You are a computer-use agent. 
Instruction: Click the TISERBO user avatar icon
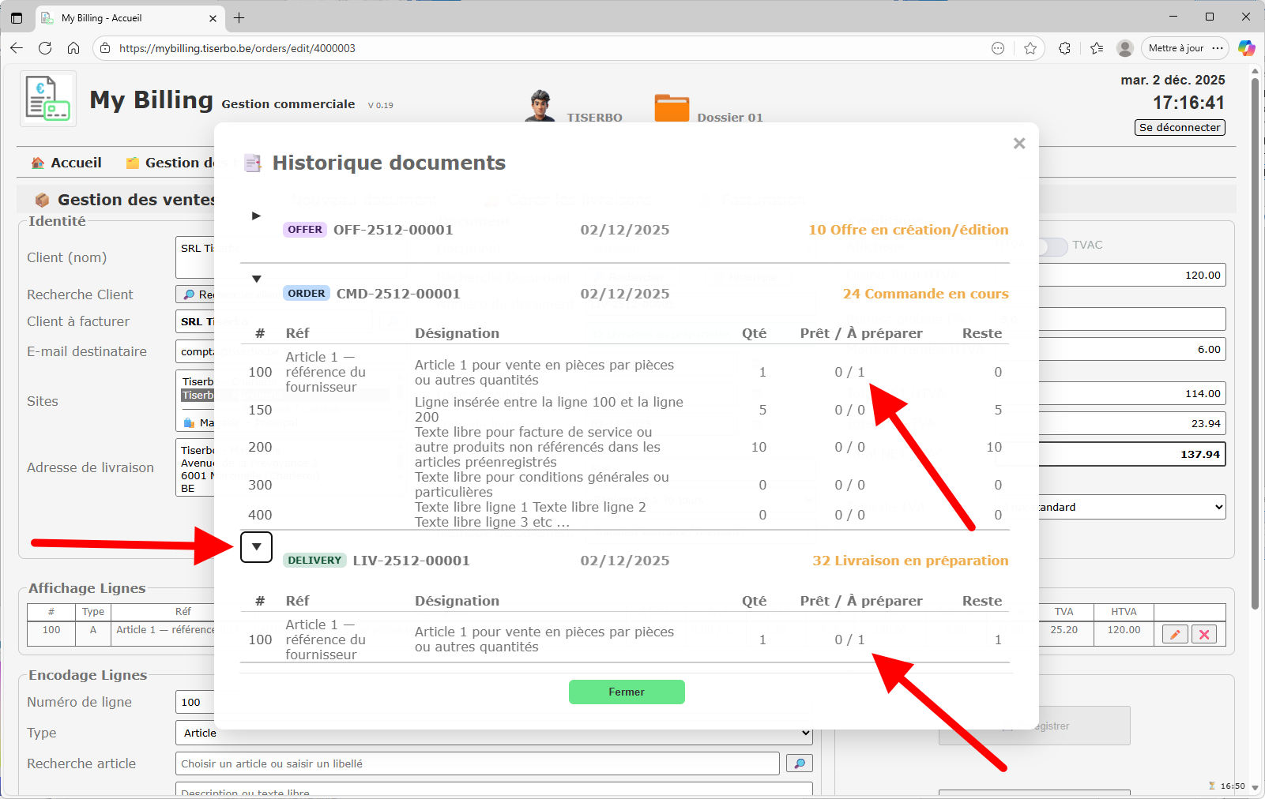pyautogui.click(x=540, y=107)
